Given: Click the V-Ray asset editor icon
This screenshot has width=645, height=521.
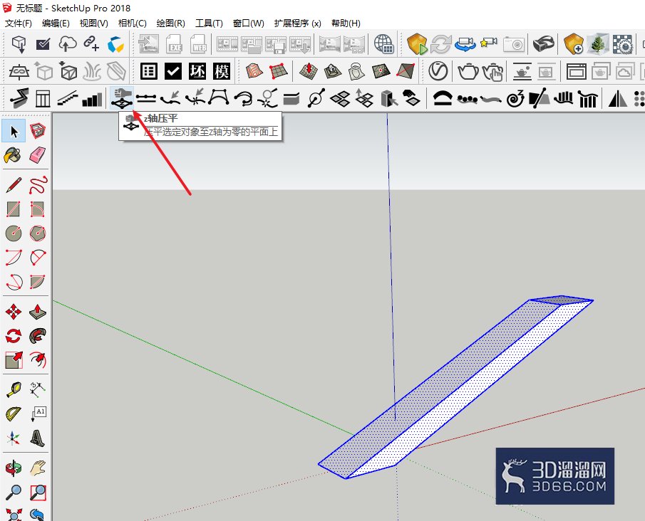Looking at the screenshot, I should point(438,71).
